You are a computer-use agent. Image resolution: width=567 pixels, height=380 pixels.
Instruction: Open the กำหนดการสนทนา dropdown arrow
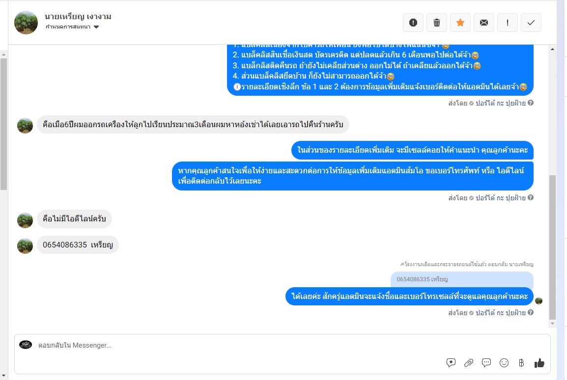tap(96, 27)
